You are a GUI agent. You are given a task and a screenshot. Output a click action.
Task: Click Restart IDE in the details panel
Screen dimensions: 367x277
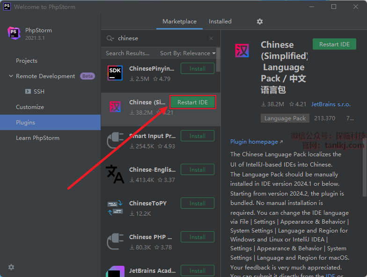[334, 44]
